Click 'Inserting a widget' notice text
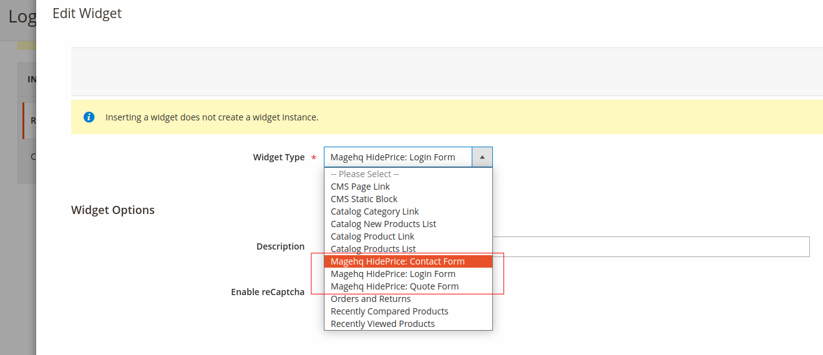 [x=212, y=117]
